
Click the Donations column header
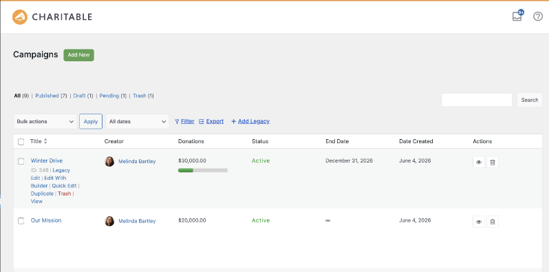tap(191, 141)
